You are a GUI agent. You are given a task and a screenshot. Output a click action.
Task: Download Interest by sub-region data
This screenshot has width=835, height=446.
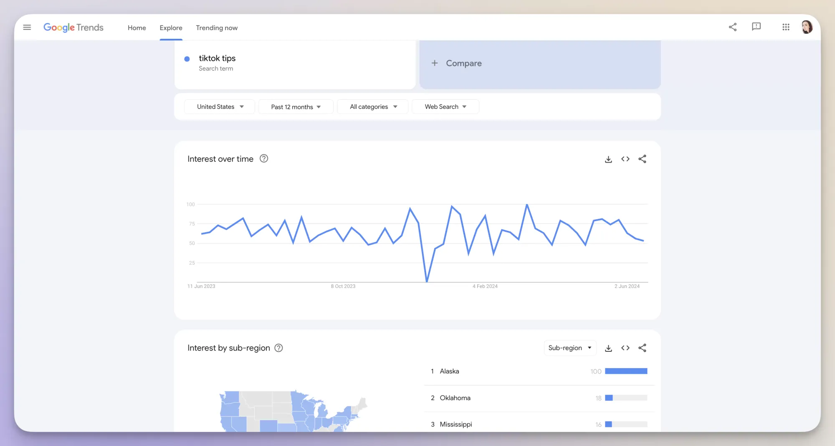point(608,348)
